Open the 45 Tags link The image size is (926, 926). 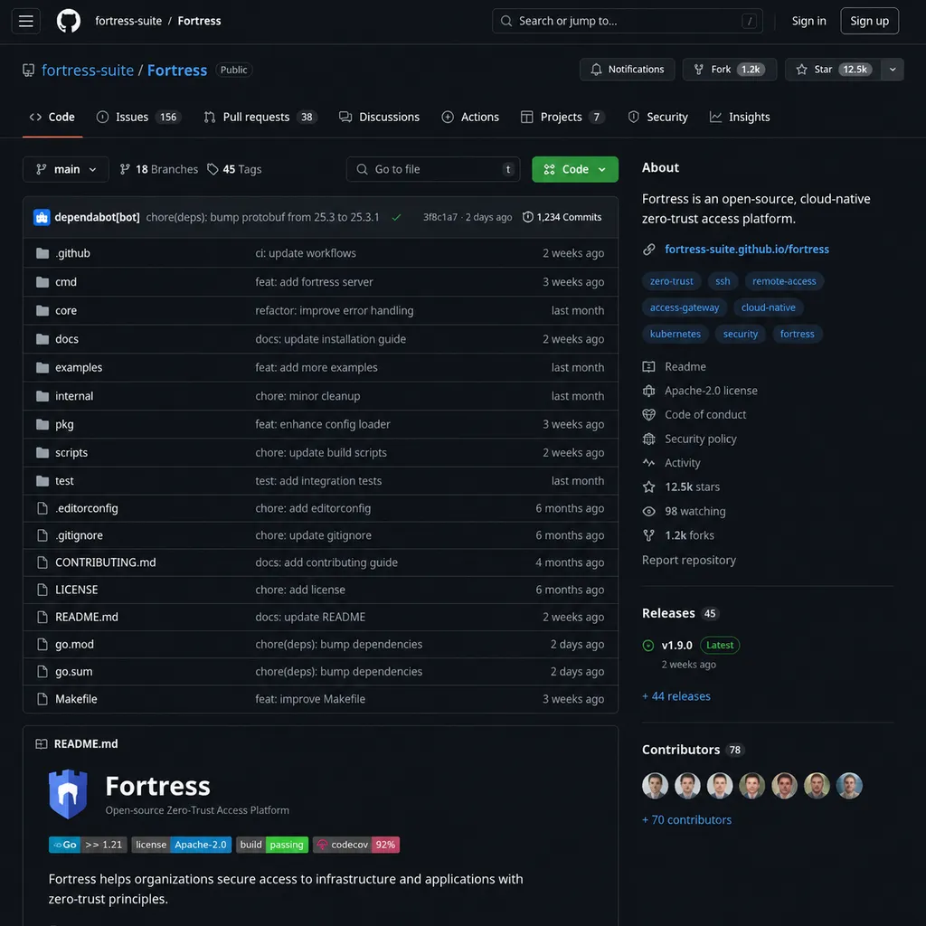pos(234,169)
